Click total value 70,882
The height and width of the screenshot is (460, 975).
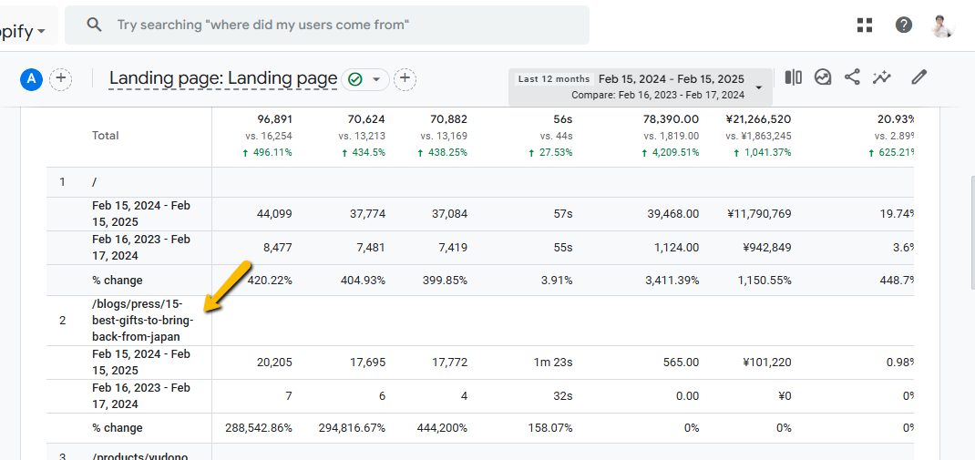449,119
